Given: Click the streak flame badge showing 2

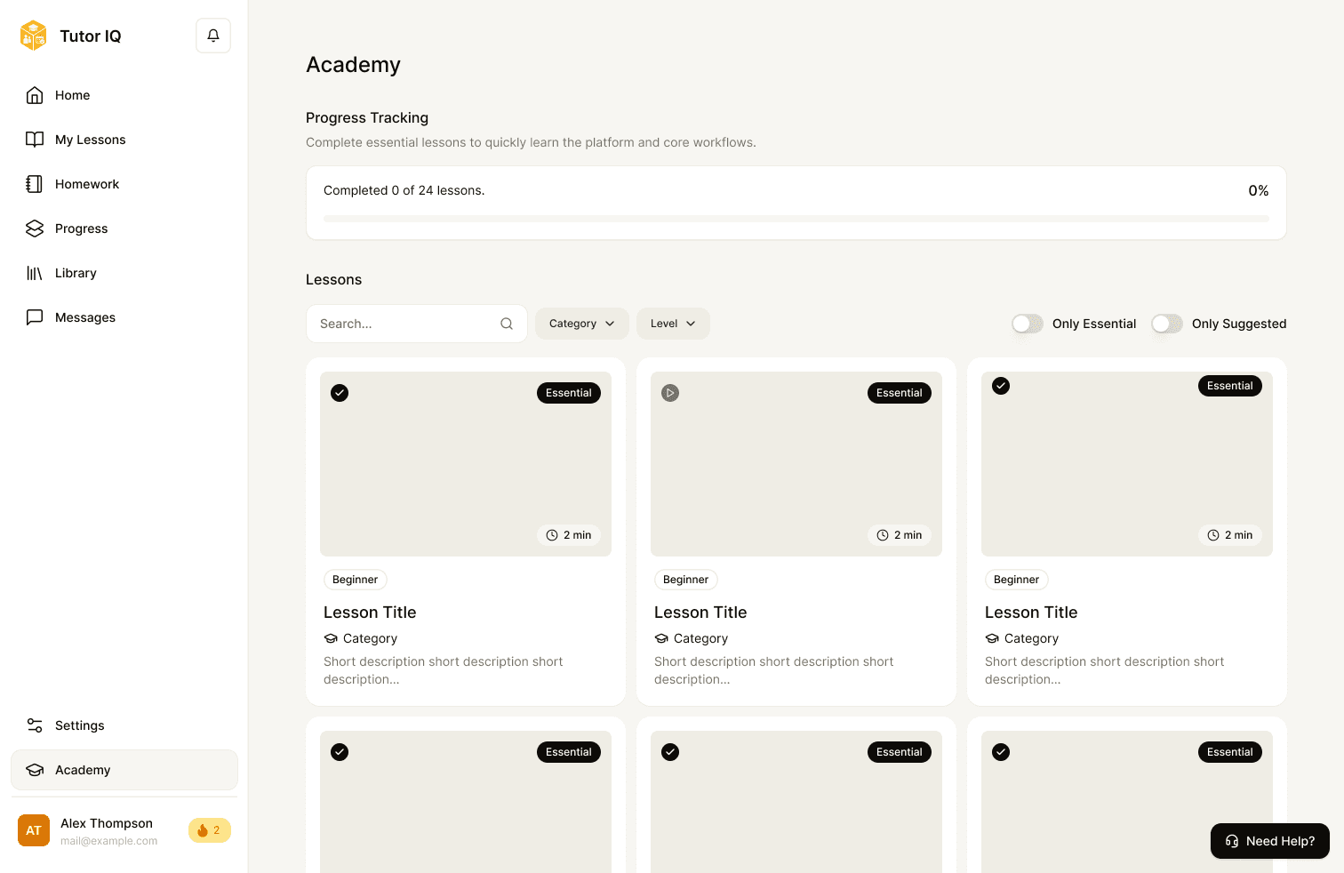Looking at the screenshot, I should coord(210,830).
